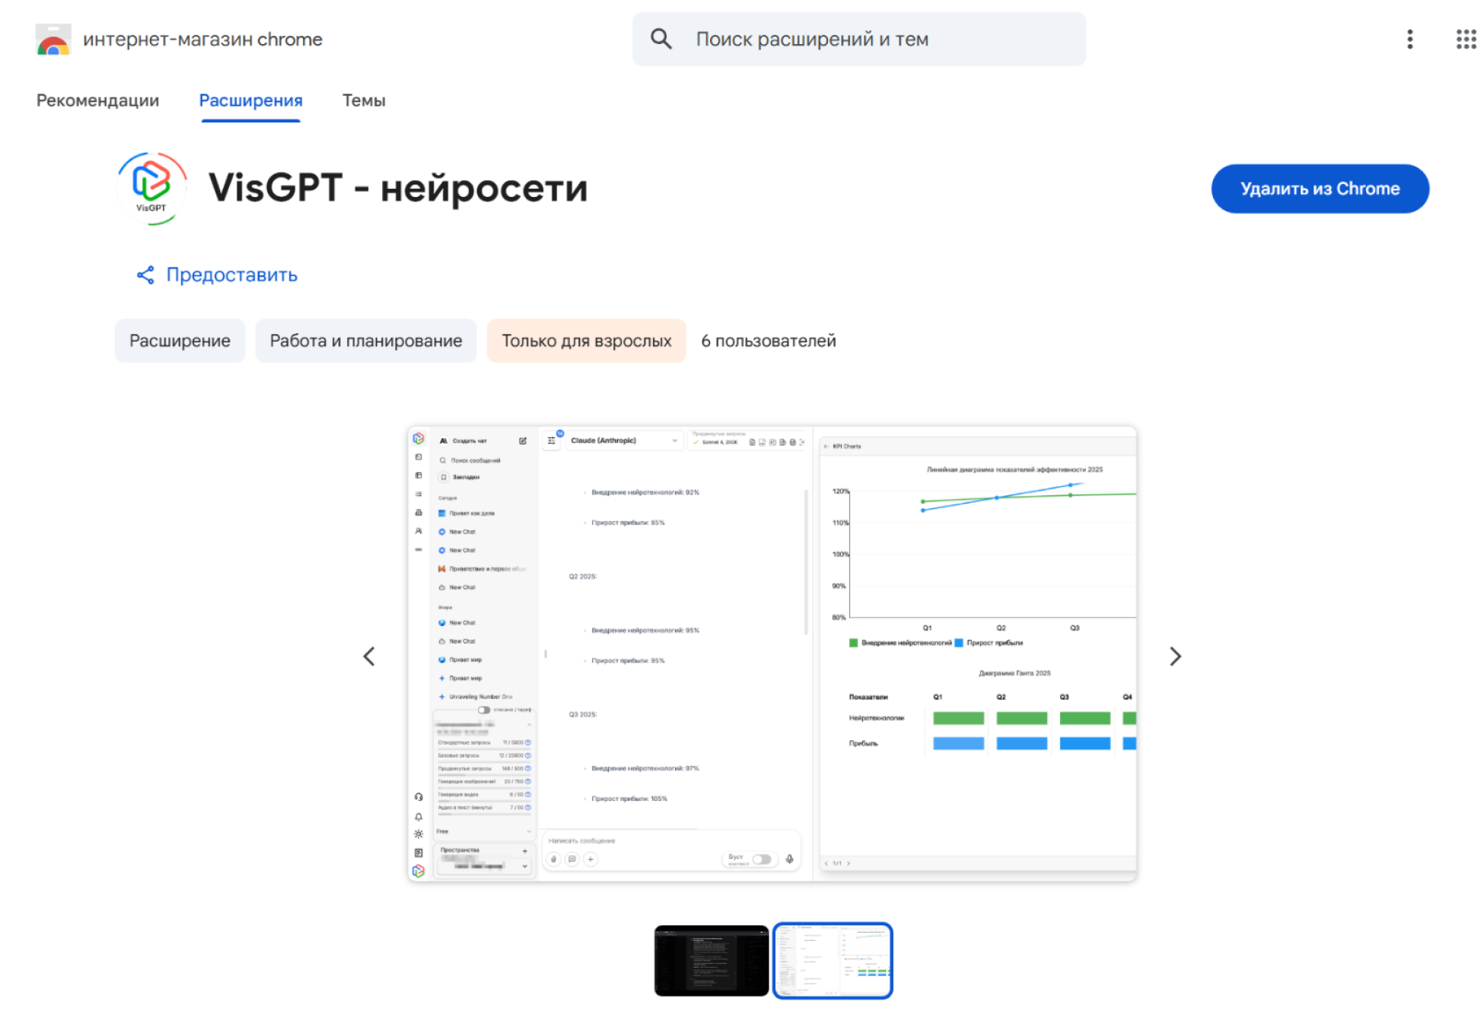Focus the extensions and themes search field
Image resolution: width=1484 pixels, height=1027 pixels.
click(x=858, y=39)
